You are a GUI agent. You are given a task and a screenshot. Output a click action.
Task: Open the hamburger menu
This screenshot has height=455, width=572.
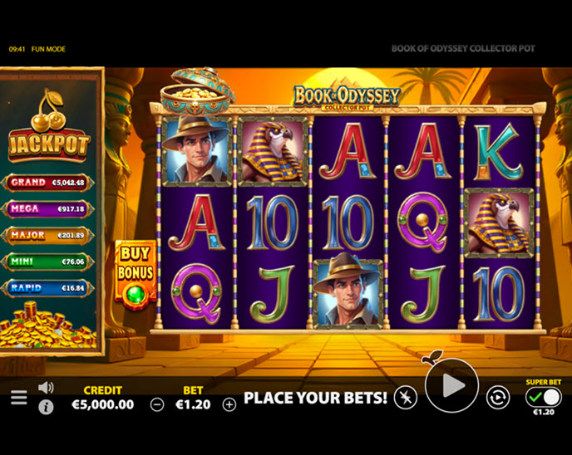pyautogui.click(x=18, y=398)
